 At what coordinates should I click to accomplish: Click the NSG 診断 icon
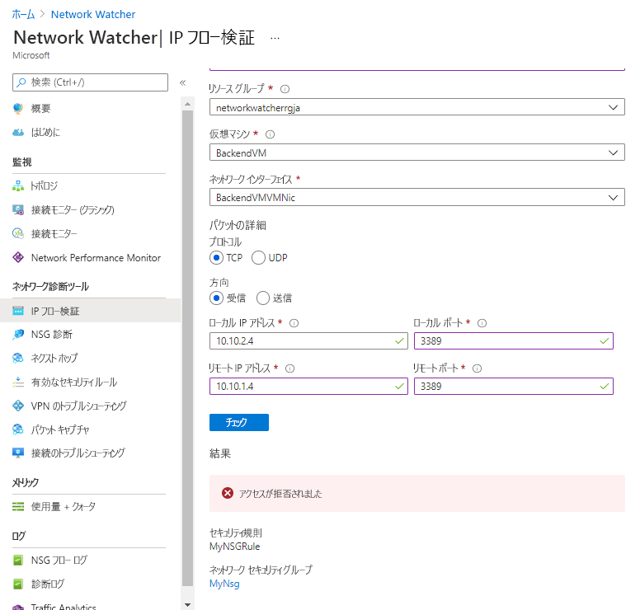18,335
